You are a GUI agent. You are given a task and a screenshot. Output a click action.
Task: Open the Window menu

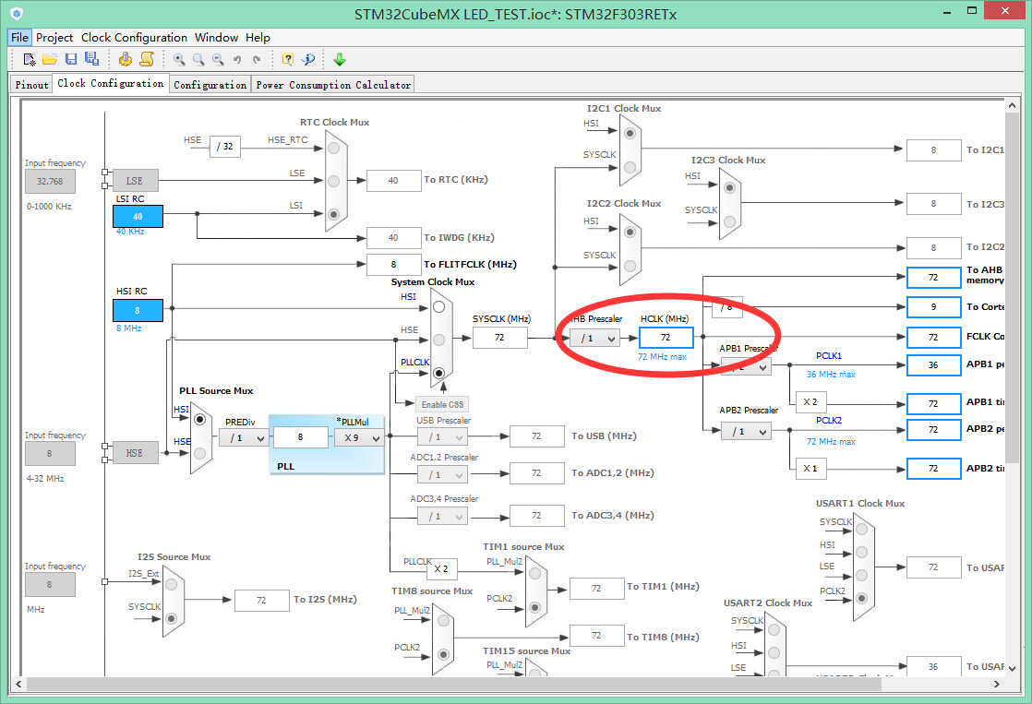click(x=217, y=38)
